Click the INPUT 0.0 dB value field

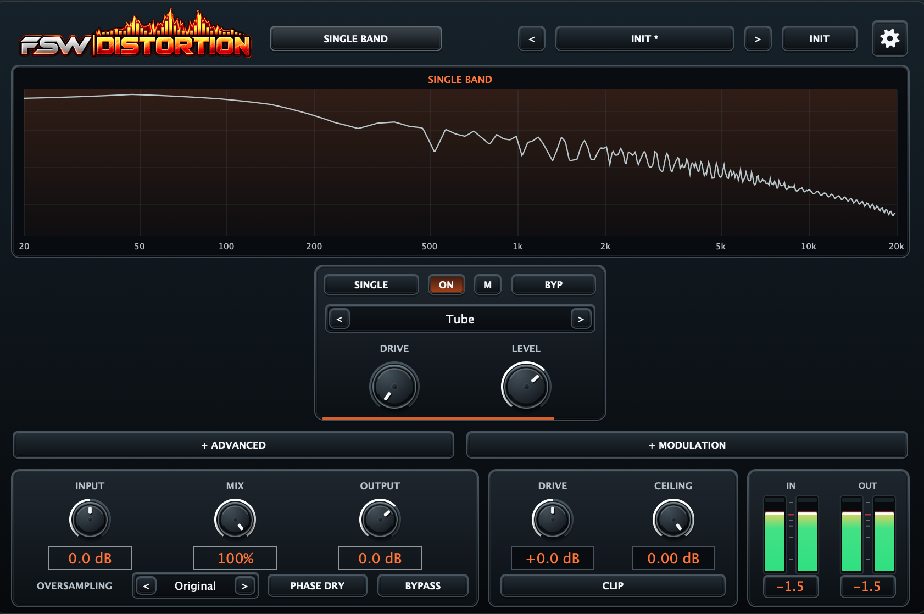click(90, 558)
